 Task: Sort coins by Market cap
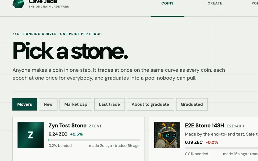[x=76, y=104]
